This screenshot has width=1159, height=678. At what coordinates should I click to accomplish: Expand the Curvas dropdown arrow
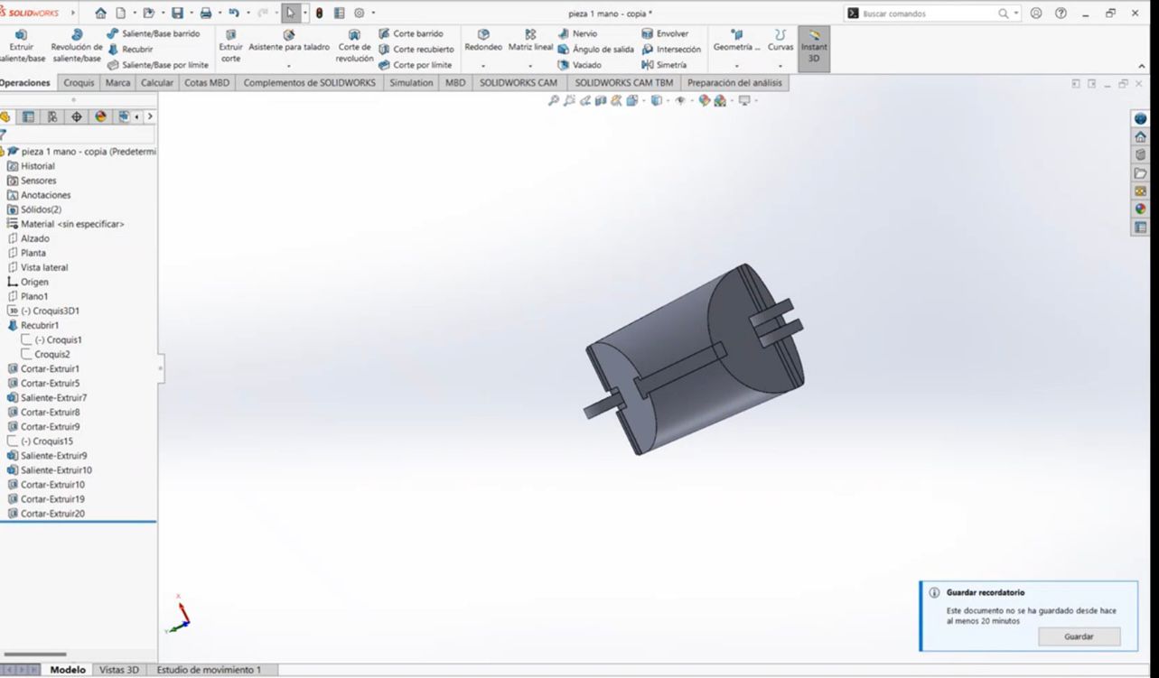780,66
